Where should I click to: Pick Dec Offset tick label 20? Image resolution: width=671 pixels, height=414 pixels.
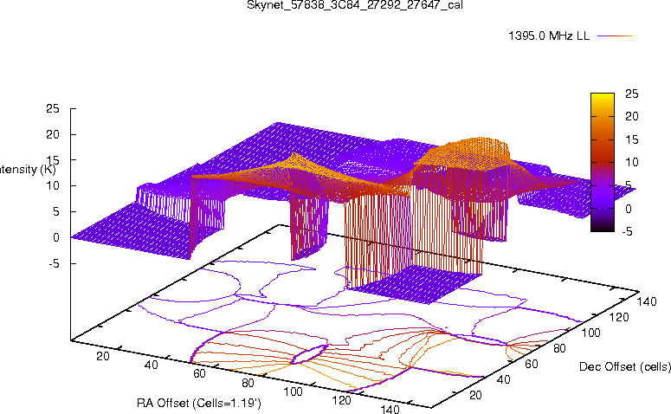[475, 395]
